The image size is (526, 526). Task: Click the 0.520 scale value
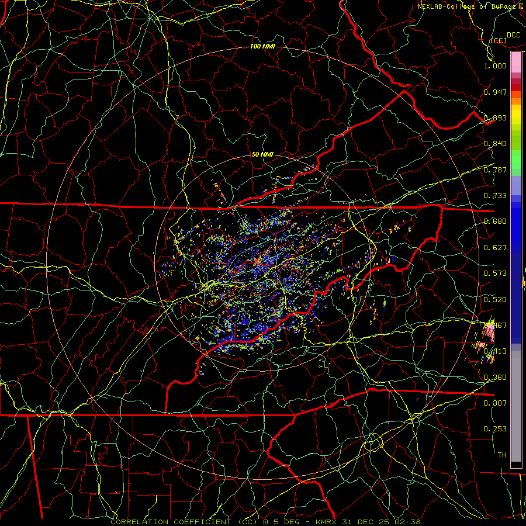tap(495, 300)
